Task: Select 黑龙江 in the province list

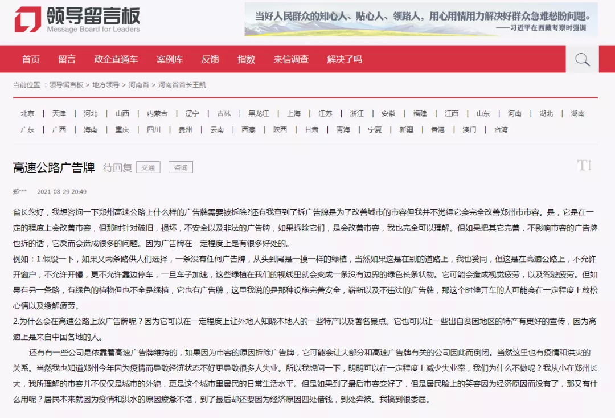Action: point(259,113)
